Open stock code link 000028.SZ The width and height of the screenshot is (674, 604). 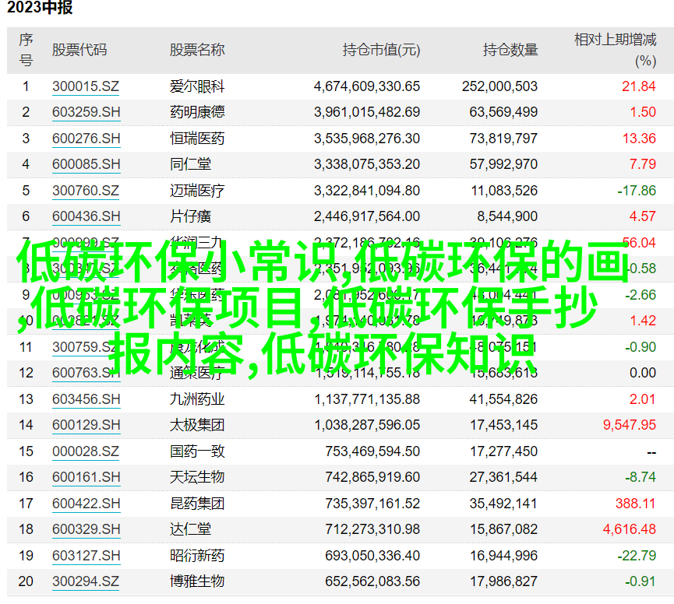point(86,452)
